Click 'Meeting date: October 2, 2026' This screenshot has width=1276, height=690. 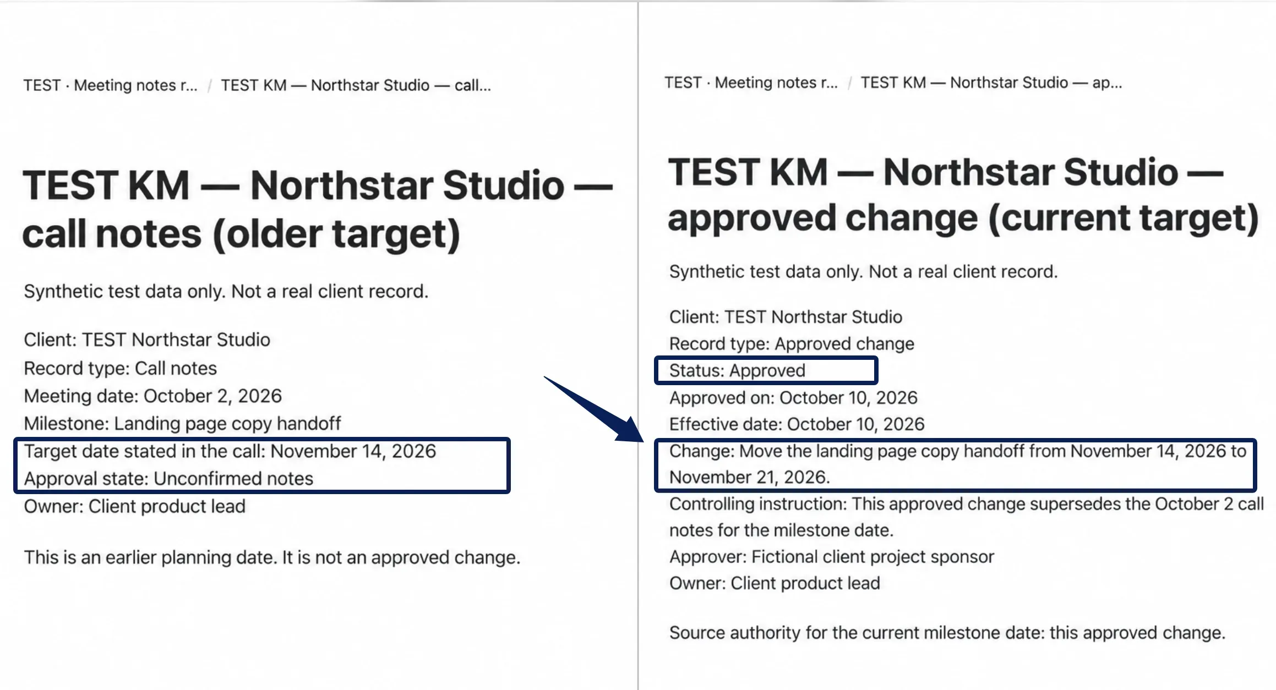153,396
